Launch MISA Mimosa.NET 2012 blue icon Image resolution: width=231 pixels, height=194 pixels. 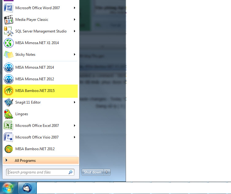pos(9,79)
